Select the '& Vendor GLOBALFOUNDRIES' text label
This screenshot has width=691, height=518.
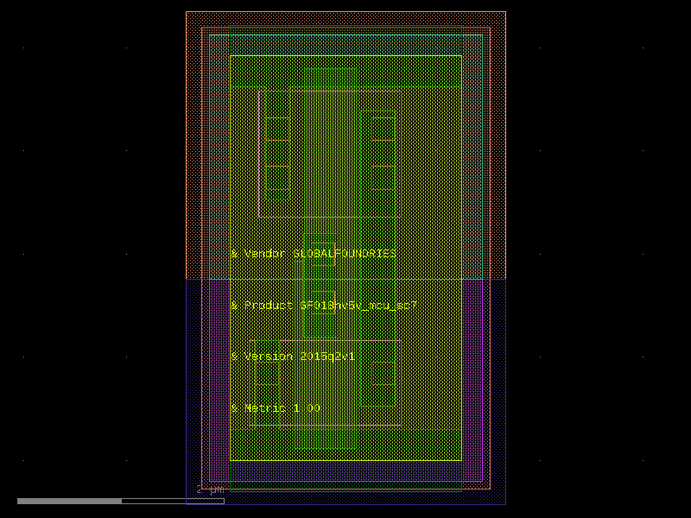[x=314, y=254]
